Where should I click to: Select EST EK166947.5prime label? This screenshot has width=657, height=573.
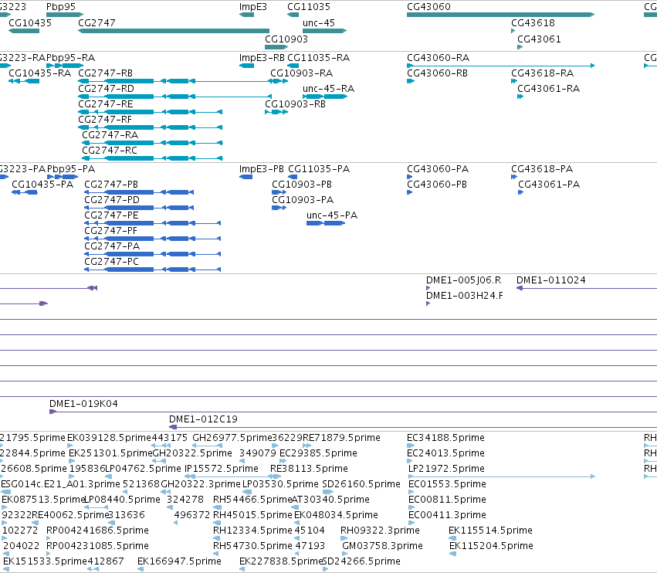pyautogui.click(x=179, y=561)
